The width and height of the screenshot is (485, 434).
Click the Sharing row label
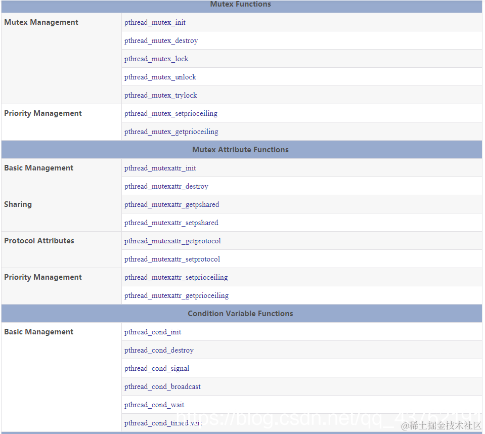click(x=18, y=204)
